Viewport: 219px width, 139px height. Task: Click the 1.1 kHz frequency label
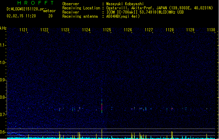click(x=3, y=45)
